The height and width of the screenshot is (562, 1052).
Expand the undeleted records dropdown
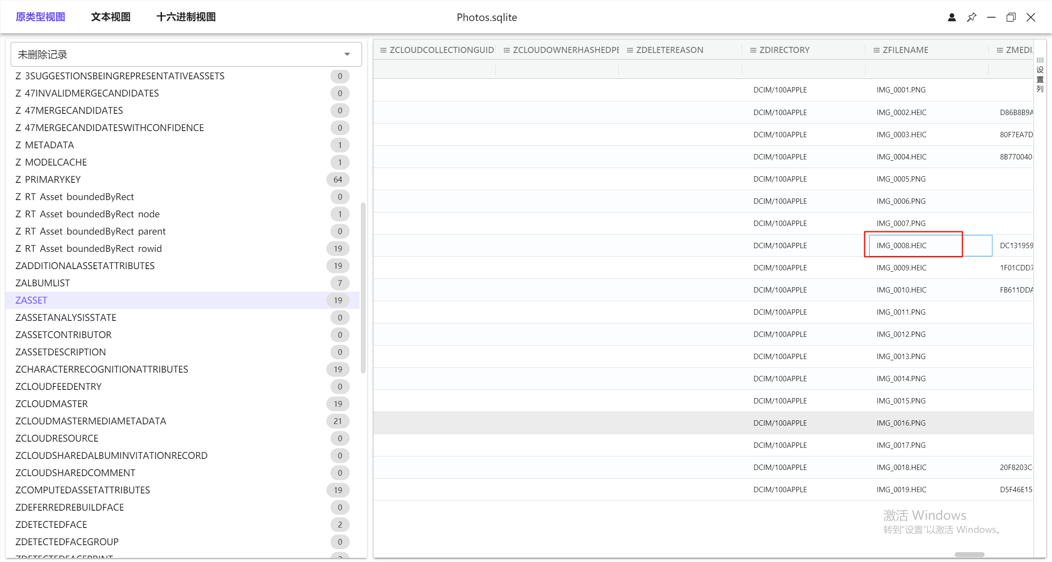347,54
